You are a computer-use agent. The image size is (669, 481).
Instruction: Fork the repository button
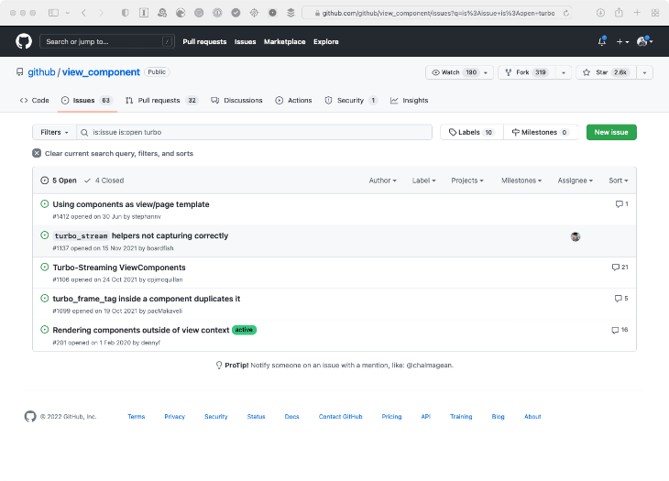coord(527,72)
